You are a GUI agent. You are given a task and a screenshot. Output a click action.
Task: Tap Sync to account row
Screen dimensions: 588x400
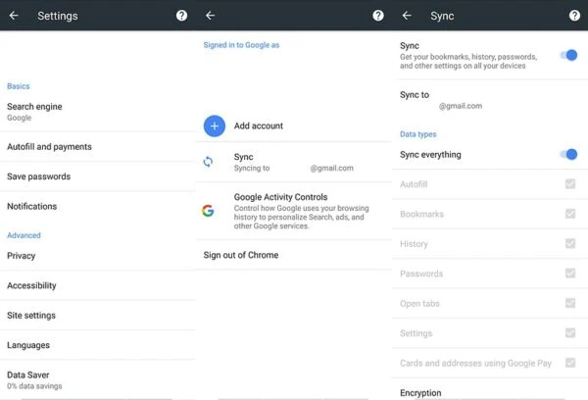(x=490, y=100)
